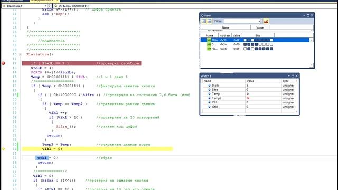Toggle bit 6 of the 0x3B register row
The width and height of the screenshot is (338, 190).
point(249,49)
